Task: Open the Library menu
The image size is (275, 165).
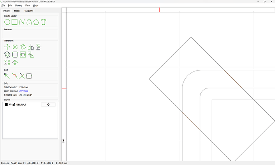Action: 18,6
